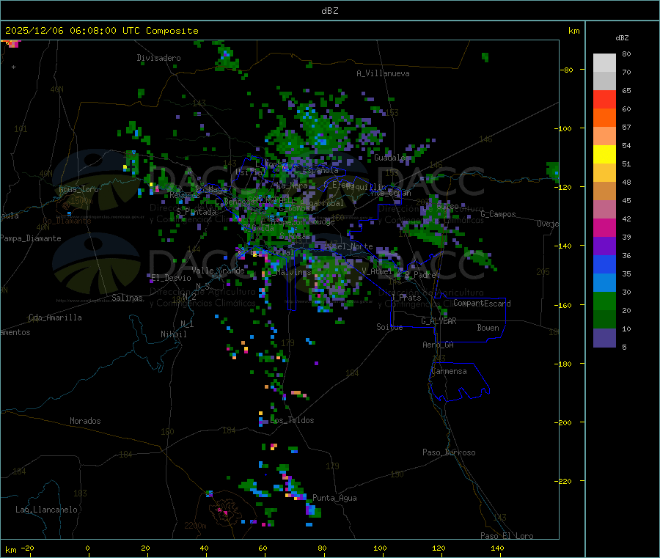Select the gray 70 dBZ legend swatch
660x558 pixels.
click(604, 81)
